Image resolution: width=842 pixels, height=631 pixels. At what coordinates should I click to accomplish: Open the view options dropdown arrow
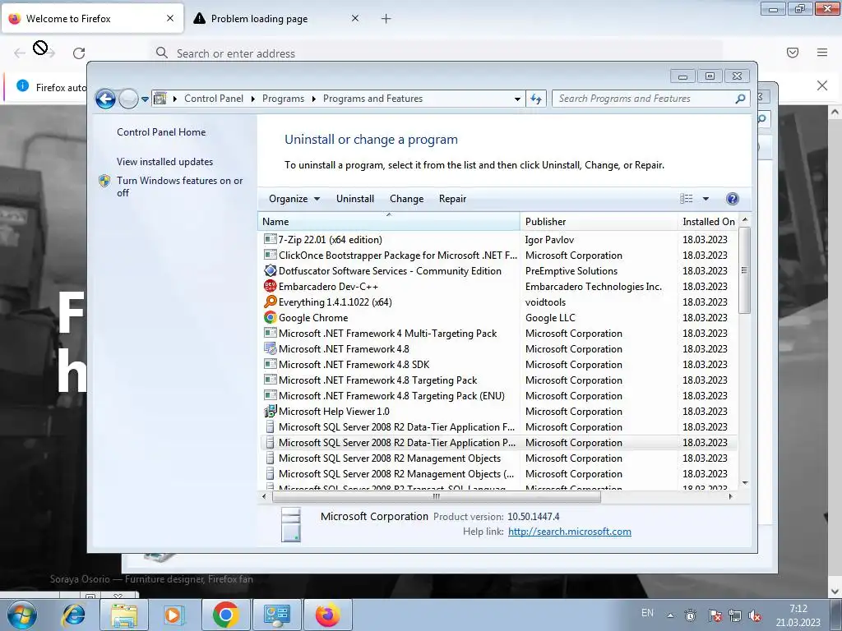pos(706,199)
